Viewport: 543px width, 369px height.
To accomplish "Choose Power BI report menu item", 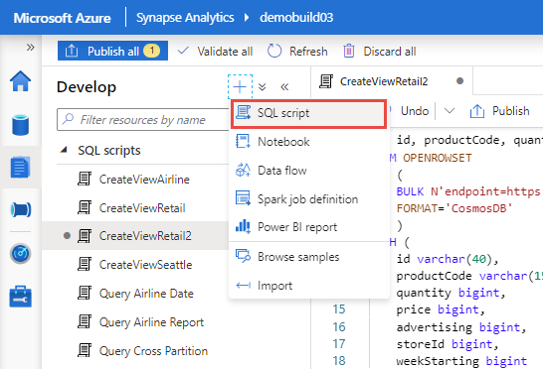I will coord(308,227).
